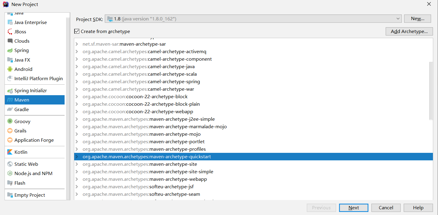Click the New... SDK button
Viewport: 438px width, 215px height.
pyautogui.click(x=418, y=19)
